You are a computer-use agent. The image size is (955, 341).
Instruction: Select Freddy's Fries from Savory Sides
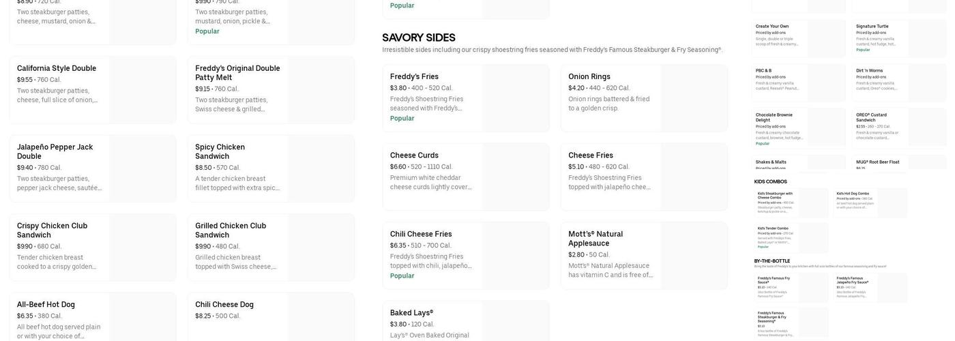point(414,77)
